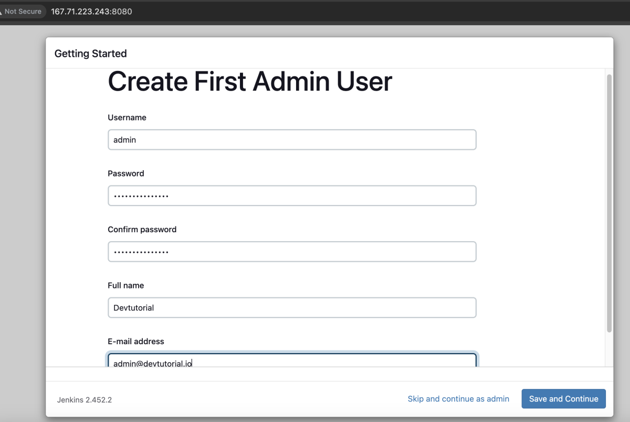Click the E-mail address label

coord(136,342)
